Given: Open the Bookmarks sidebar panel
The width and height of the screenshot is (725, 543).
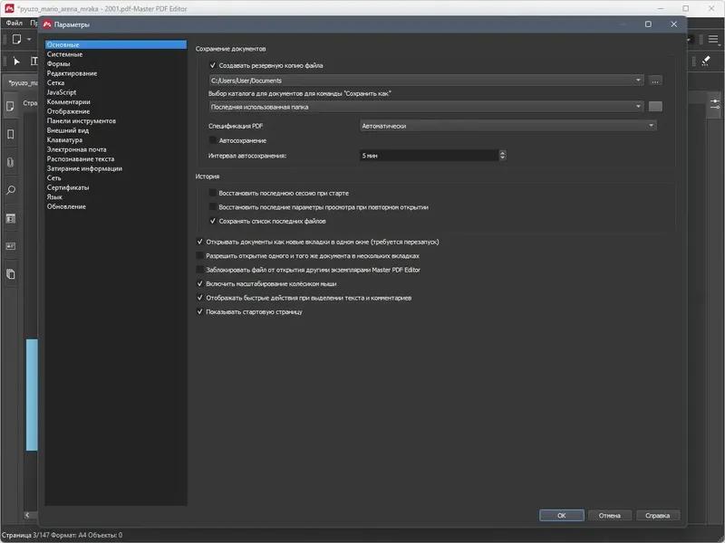Looking at the screenshot, I should (11, 134).
